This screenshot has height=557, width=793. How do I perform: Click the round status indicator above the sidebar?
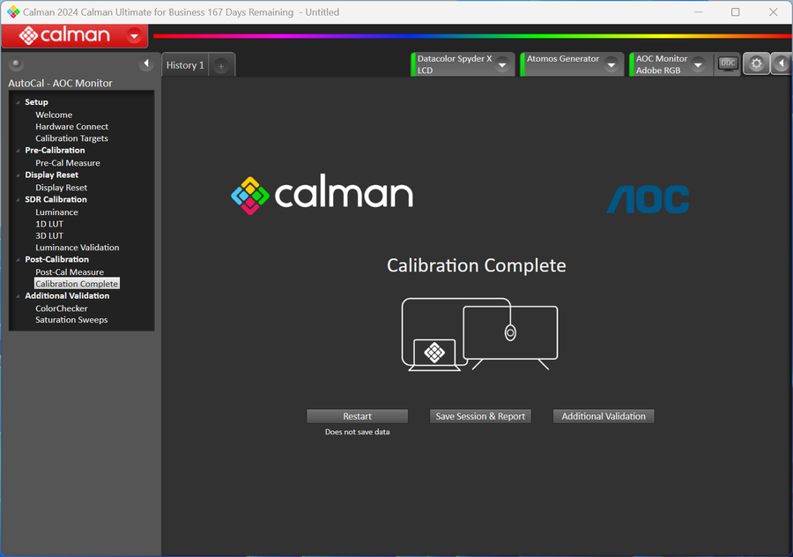[16, 63]
